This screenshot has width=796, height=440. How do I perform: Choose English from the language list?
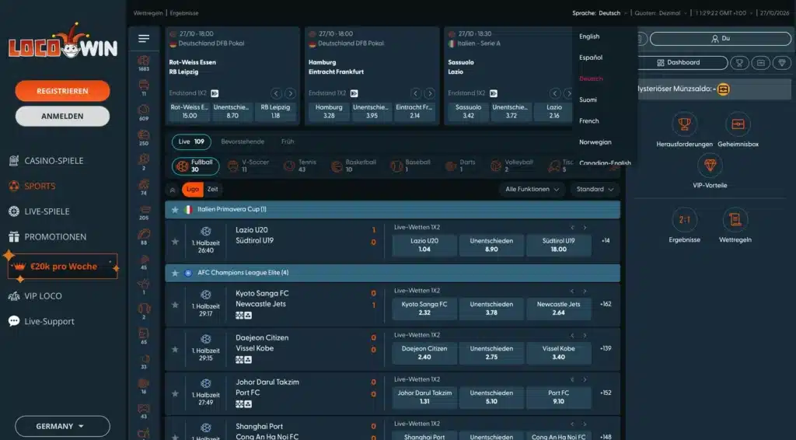pos(589,37)
